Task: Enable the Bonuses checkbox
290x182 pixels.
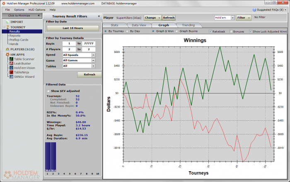Action: (231, 31)
